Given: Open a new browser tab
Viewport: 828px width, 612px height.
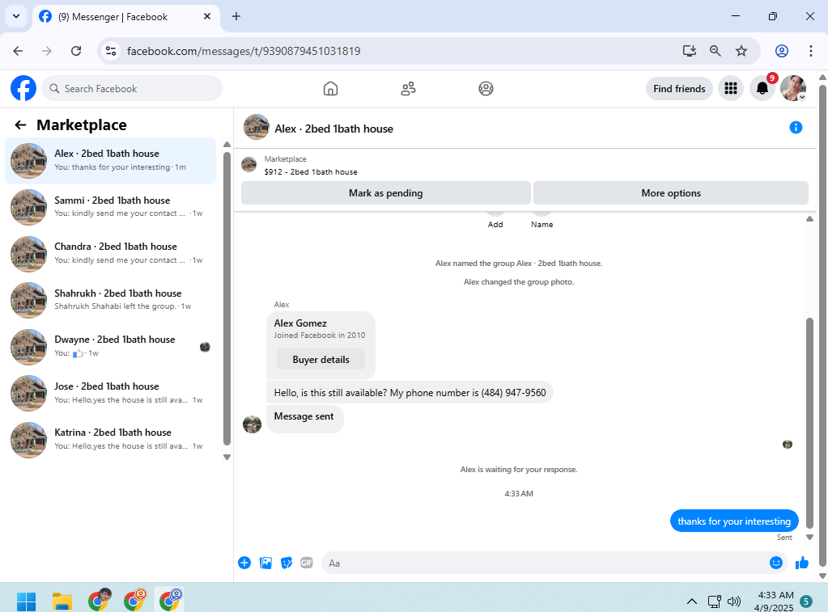Looking at the screenshot, I should (x=236, y=16).
